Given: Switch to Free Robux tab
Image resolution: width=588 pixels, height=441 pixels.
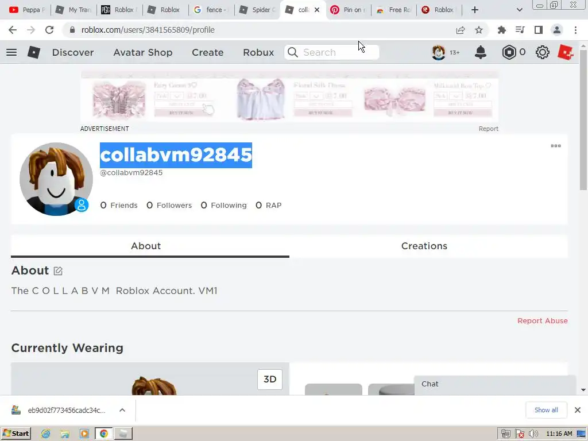Looking at the screenshot, I should click(394, 10).
